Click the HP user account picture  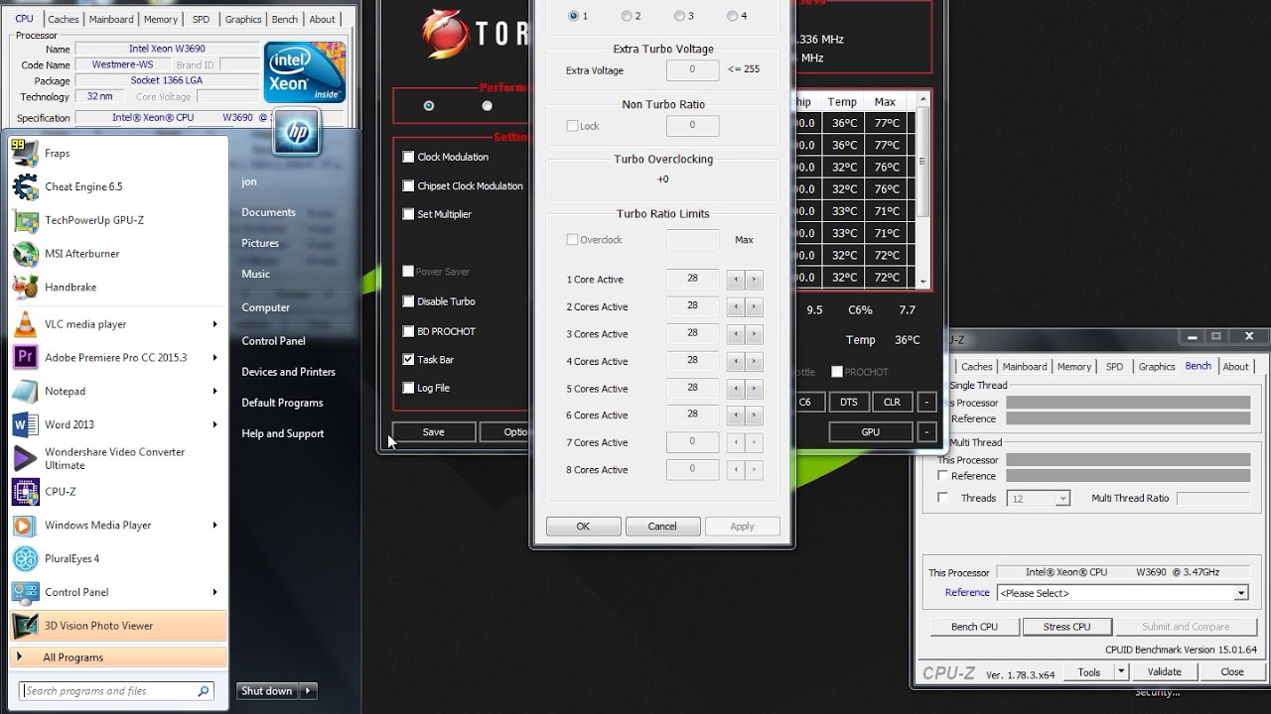(x=297, y=132)
